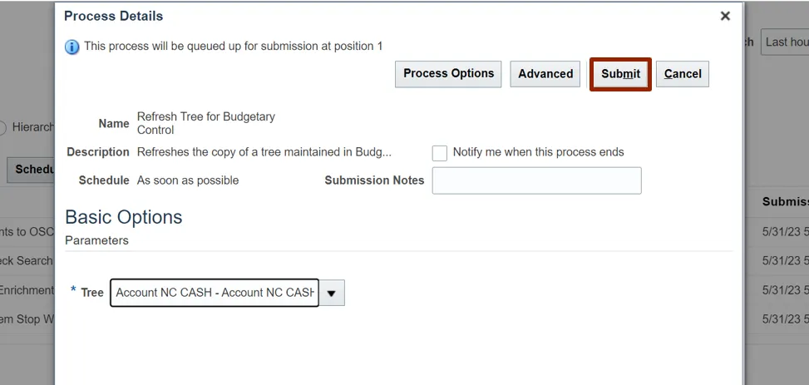Image resolution: width=809 pixels, height=385 pixels.
Task: Expand the Tree dropdown arrow
Action: pyautogui.click(x=332, y=293)
